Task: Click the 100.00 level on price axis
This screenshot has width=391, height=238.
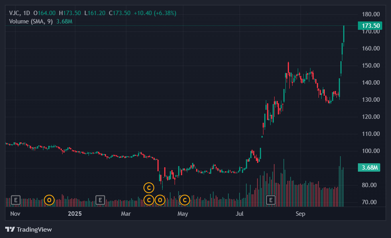Action: (x=370, y=151)
